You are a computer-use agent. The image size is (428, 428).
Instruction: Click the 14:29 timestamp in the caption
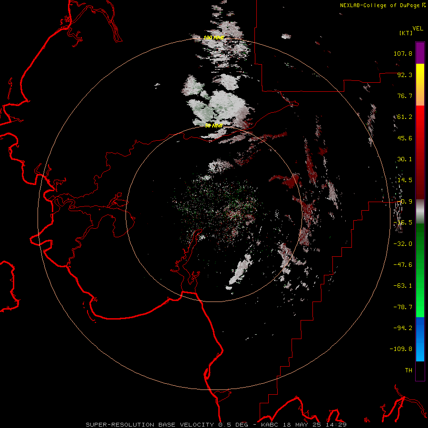(336, 425)
